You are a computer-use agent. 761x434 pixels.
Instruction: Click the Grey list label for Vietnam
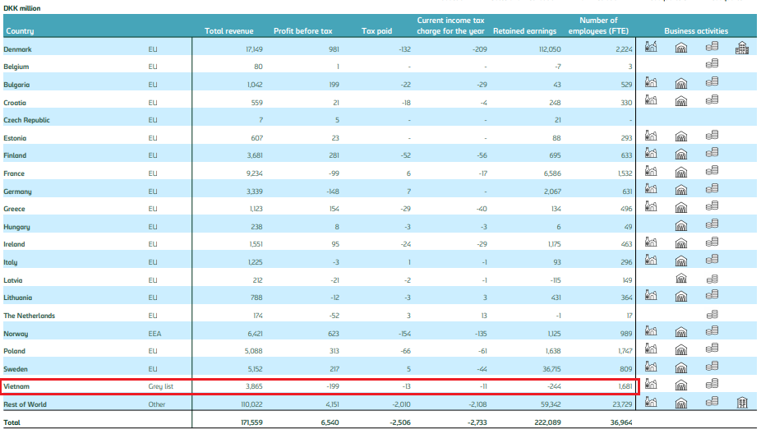[x=159, y=386]
